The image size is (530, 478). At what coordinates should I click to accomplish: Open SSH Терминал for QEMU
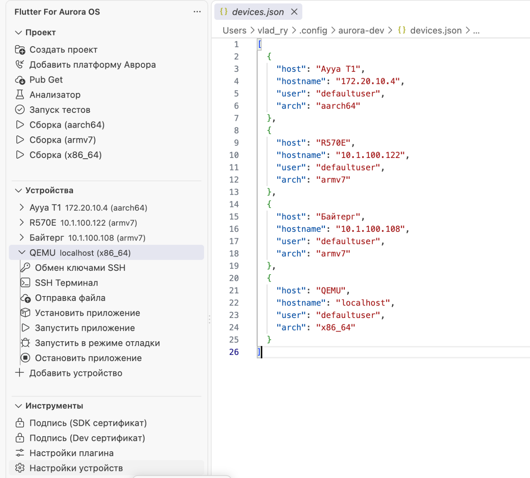coord(66,283)
